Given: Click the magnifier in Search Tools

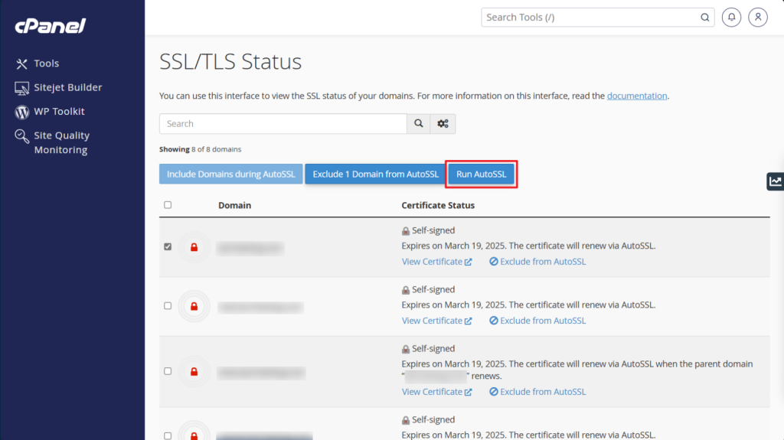Looking at the screenshot, I should [704, 18].
